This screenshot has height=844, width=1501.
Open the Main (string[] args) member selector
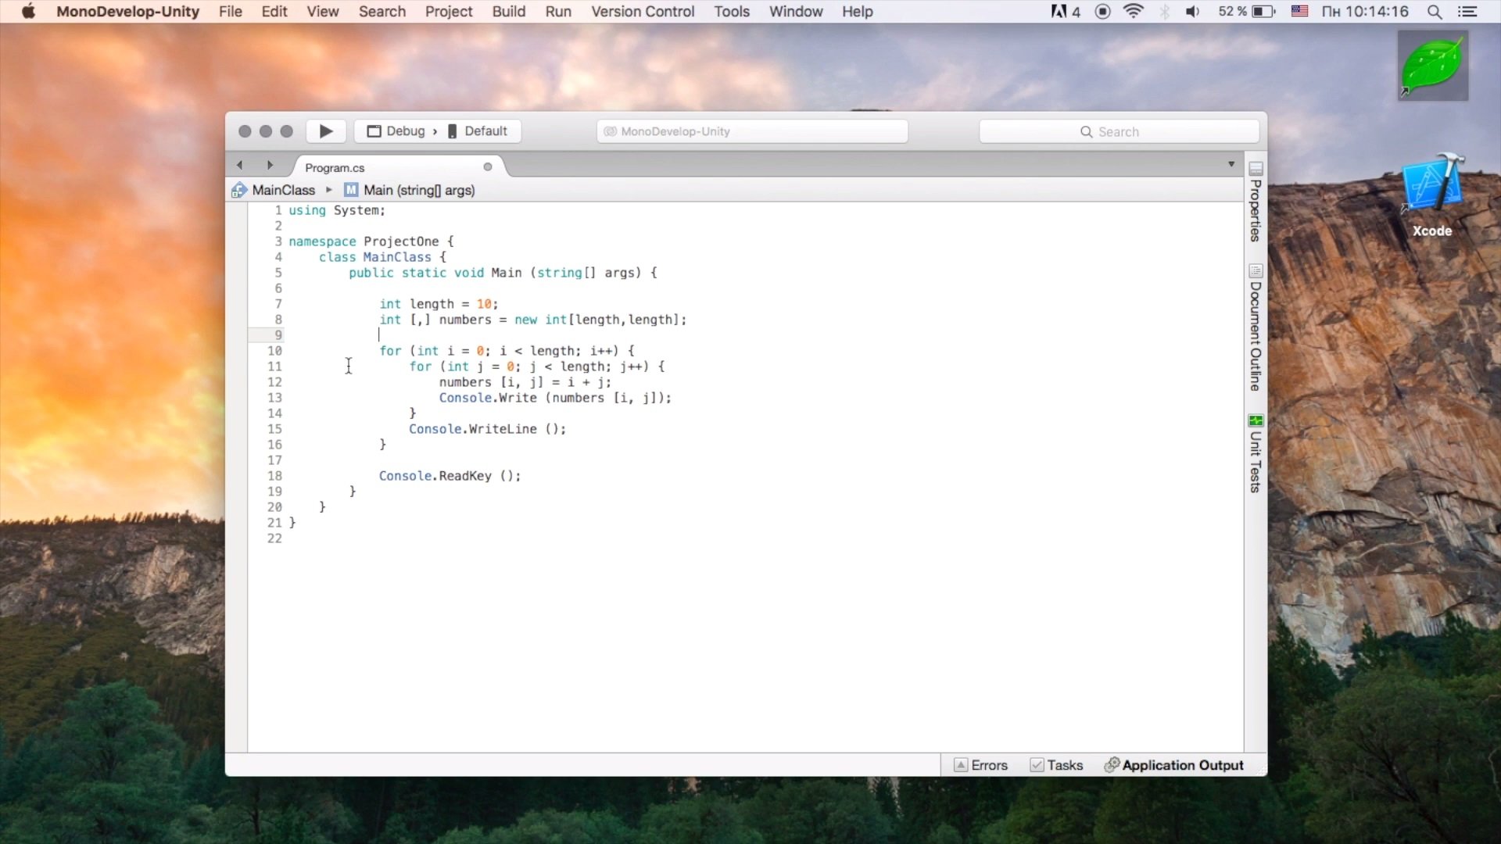pyautogui.click(x=419, y=190)
